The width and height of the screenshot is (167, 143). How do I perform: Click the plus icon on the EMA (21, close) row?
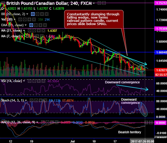point(40,25)
